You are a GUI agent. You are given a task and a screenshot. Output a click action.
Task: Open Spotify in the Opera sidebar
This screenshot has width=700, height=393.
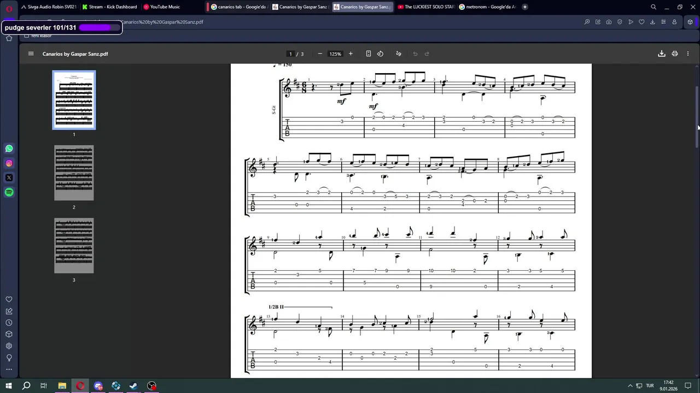click(x=9, y=192)
